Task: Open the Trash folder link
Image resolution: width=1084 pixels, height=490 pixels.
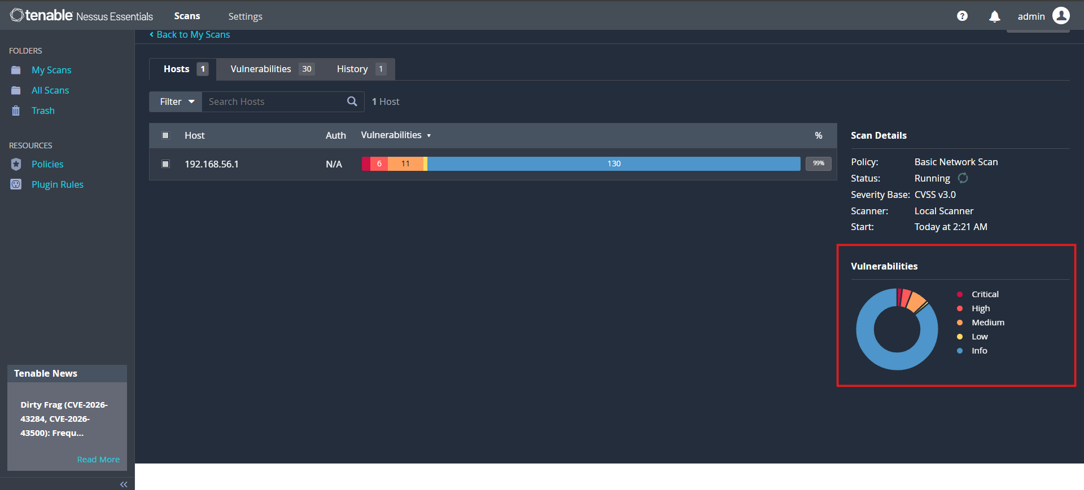Action: [43, 111]
